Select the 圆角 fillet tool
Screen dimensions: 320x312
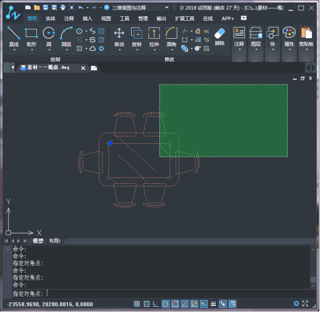pos(172,38)
